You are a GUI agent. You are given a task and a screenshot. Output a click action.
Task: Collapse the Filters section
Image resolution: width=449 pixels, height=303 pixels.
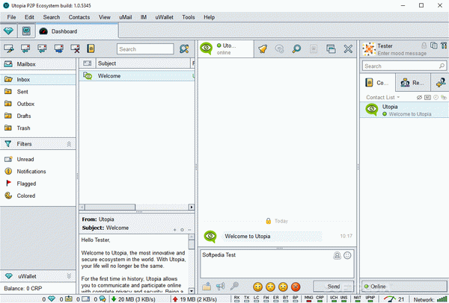click(x=69, y=144)
